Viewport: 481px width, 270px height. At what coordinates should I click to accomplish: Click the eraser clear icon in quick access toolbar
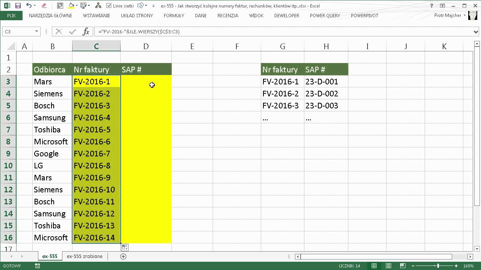pyautogui.click(x=44, y=6)
